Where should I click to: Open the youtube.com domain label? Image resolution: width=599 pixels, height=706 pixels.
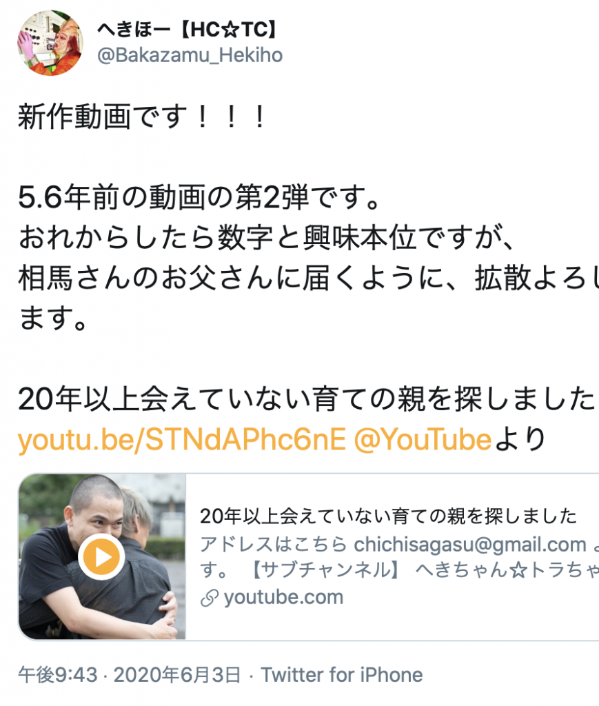tap(283, 598)
